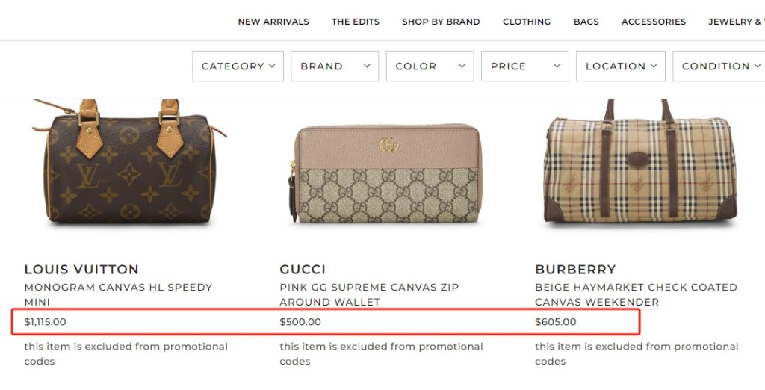
Task: Expand the Price filter dropdown
Action: [x=525, y=66]
